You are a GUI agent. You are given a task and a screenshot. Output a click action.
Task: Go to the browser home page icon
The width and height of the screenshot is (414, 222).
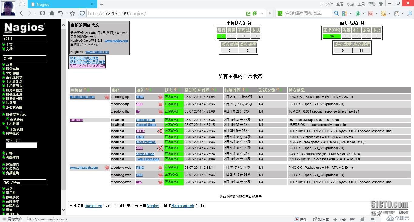click(x=52, y=13)
